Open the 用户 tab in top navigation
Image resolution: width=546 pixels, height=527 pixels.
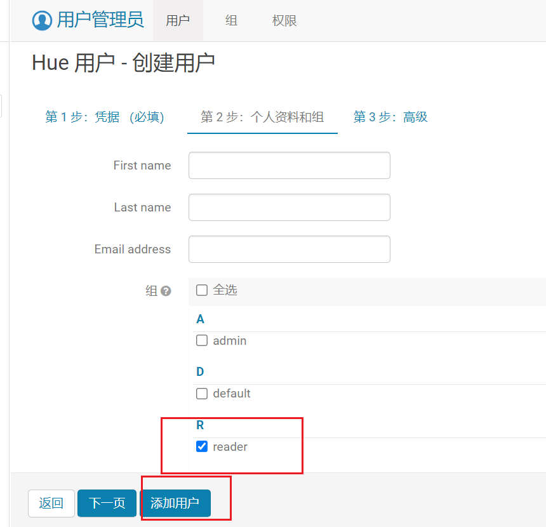coord(178,20)
